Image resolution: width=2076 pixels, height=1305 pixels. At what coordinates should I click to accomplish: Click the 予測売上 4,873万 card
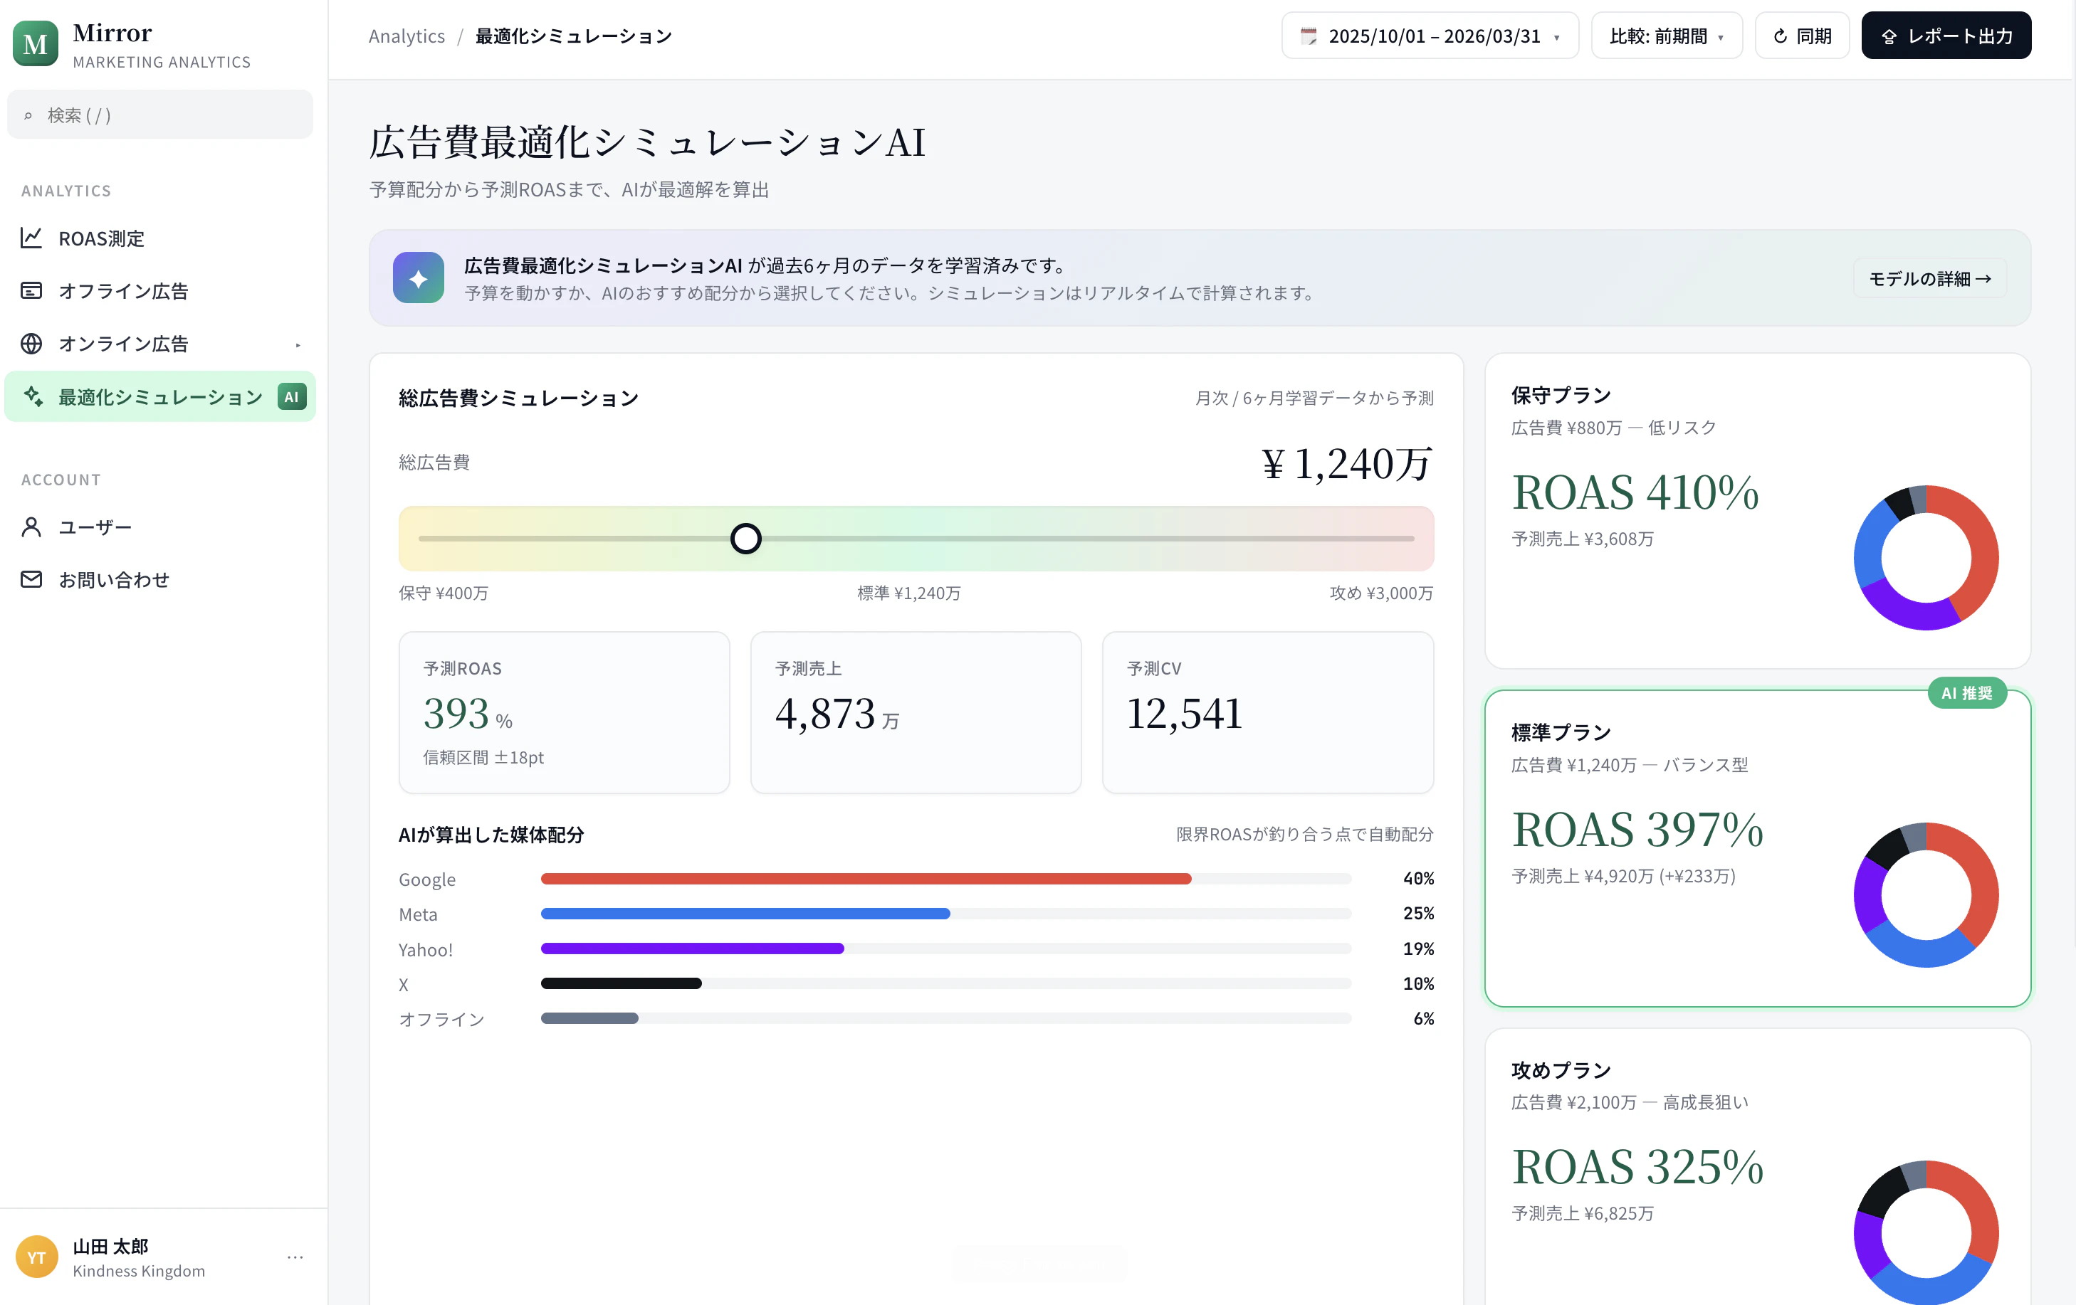(x=916, y=712)
